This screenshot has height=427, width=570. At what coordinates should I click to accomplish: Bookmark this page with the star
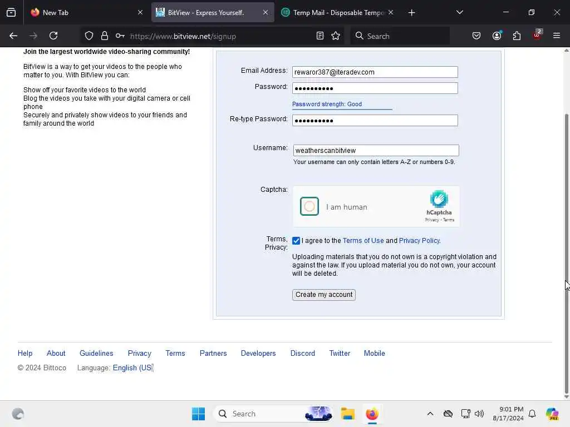tap(336, 36)
